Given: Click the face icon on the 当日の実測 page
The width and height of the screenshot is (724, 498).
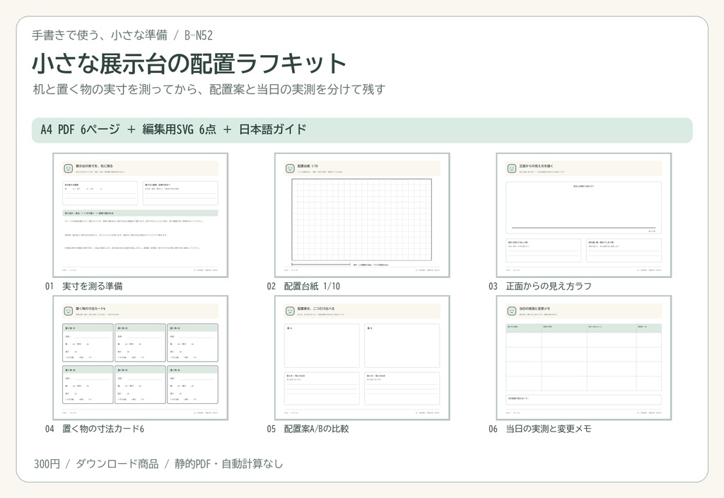Looking at the screenshot, I should 512,311.
